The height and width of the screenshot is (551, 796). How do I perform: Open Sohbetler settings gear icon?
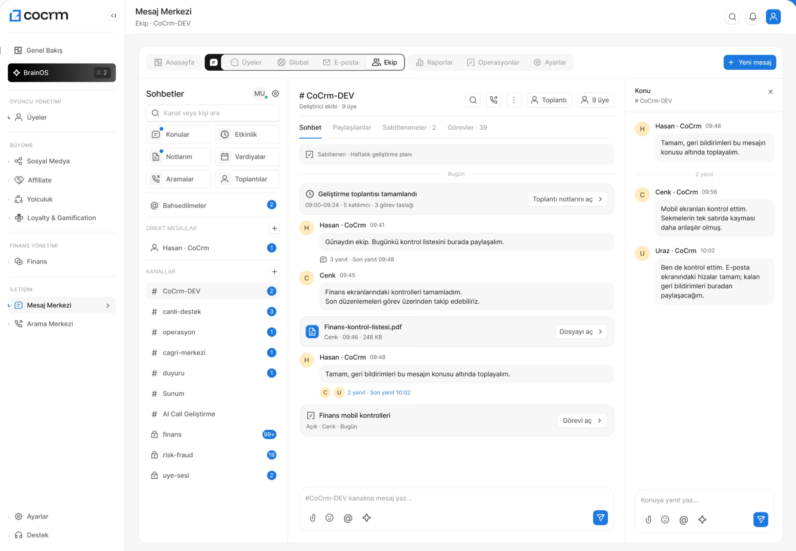275,93
